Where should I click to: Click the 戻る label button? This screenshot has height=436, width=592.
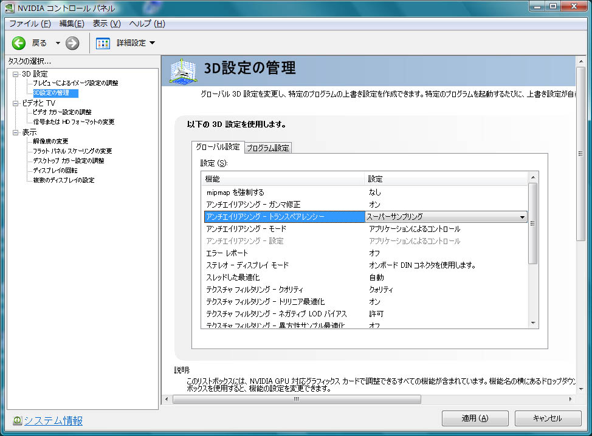coord(40,43)
